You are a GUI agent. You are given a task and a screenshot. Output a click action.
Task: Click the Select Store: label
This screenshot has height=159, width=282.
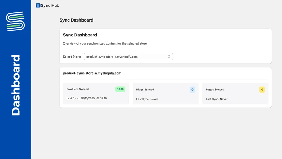pyautogui.click(x=72, y=57)
